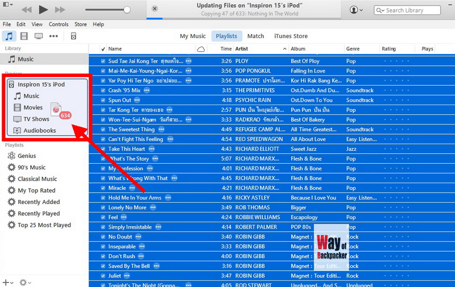Select Music under Library in sidebar
The height and width of the screenshot is (287, 455).
tap(44, 59)
